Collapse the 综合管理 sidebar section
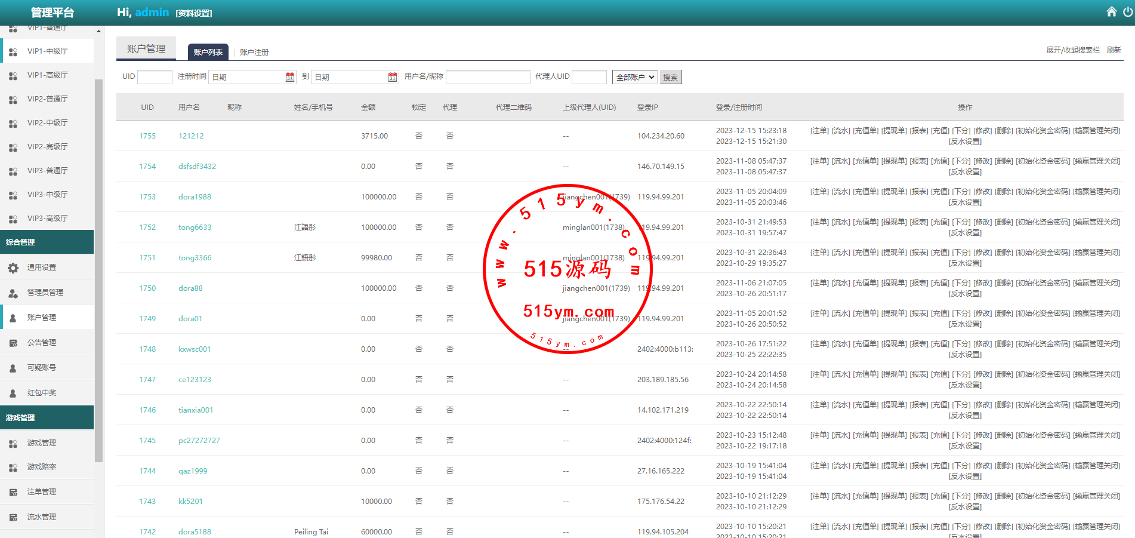 [47, 242]
